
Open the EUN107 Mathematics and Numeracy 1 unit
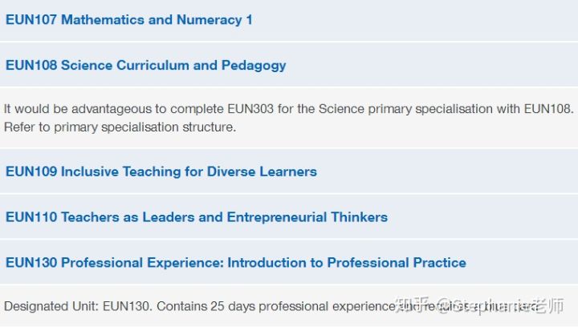(129, 20)
